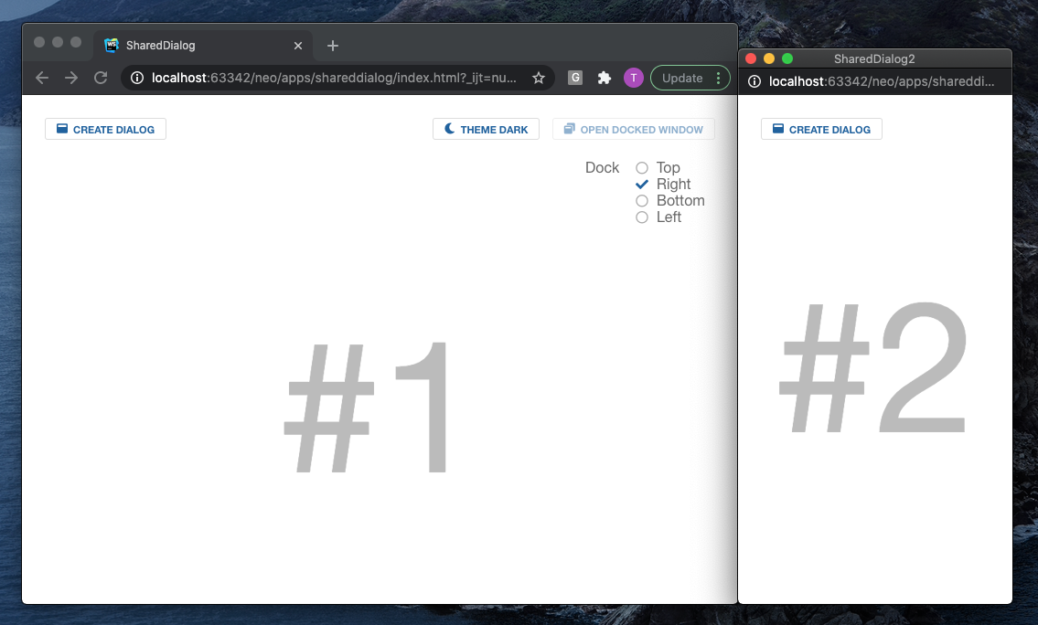Open the G extension icon
This screenshot has height=625, width=1038.
click(x=575, y=78)
